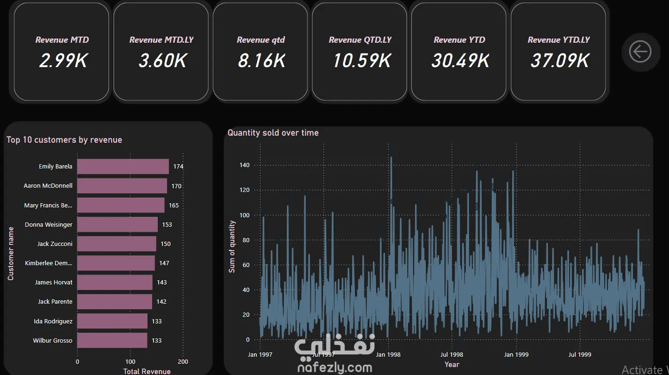Image resolution: width=669 pixels, height=375 pixels.
Task: Select Jack Parente's revenue bar
Action: point(115,301)
